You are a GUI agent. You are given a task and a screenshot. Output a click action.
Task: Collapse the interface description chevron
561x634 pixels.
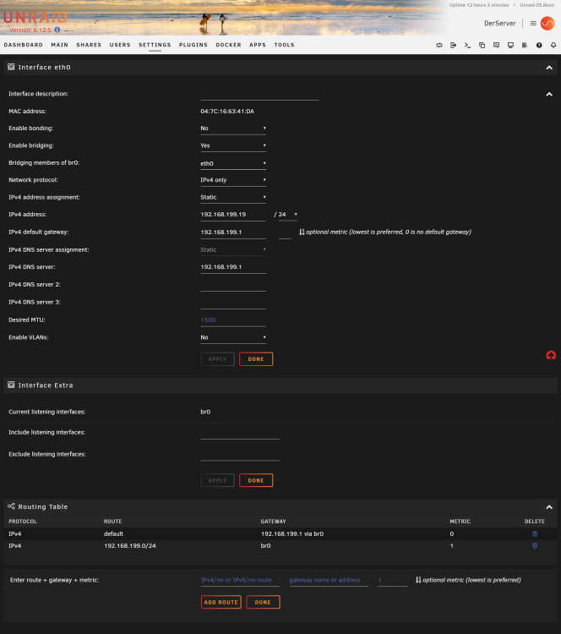(x=549, y=94)
